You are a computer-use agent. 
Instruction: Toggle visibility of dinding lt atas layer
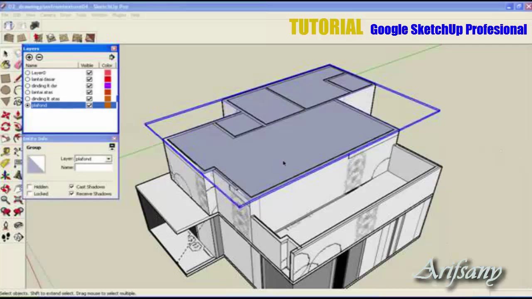point(89,99)
